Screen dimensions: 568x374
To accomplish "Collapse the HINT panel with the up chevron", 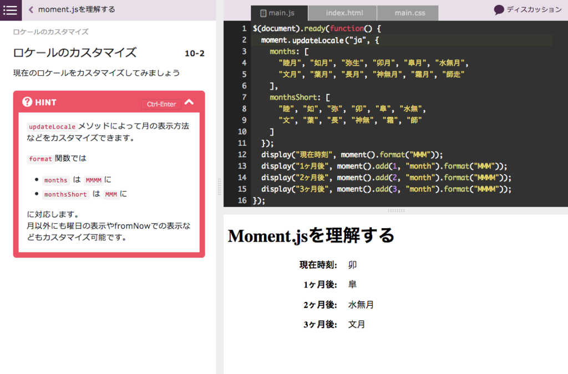I will coord(189,102).
